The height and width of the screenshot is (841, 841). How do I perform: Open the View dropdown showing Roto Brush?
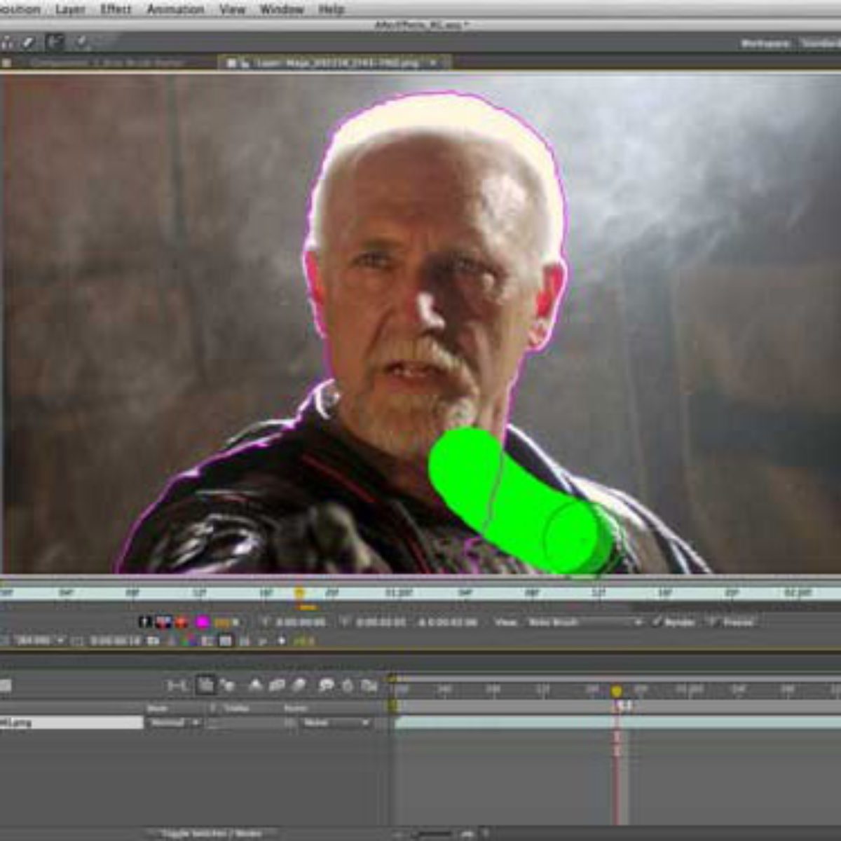point(584,622)
